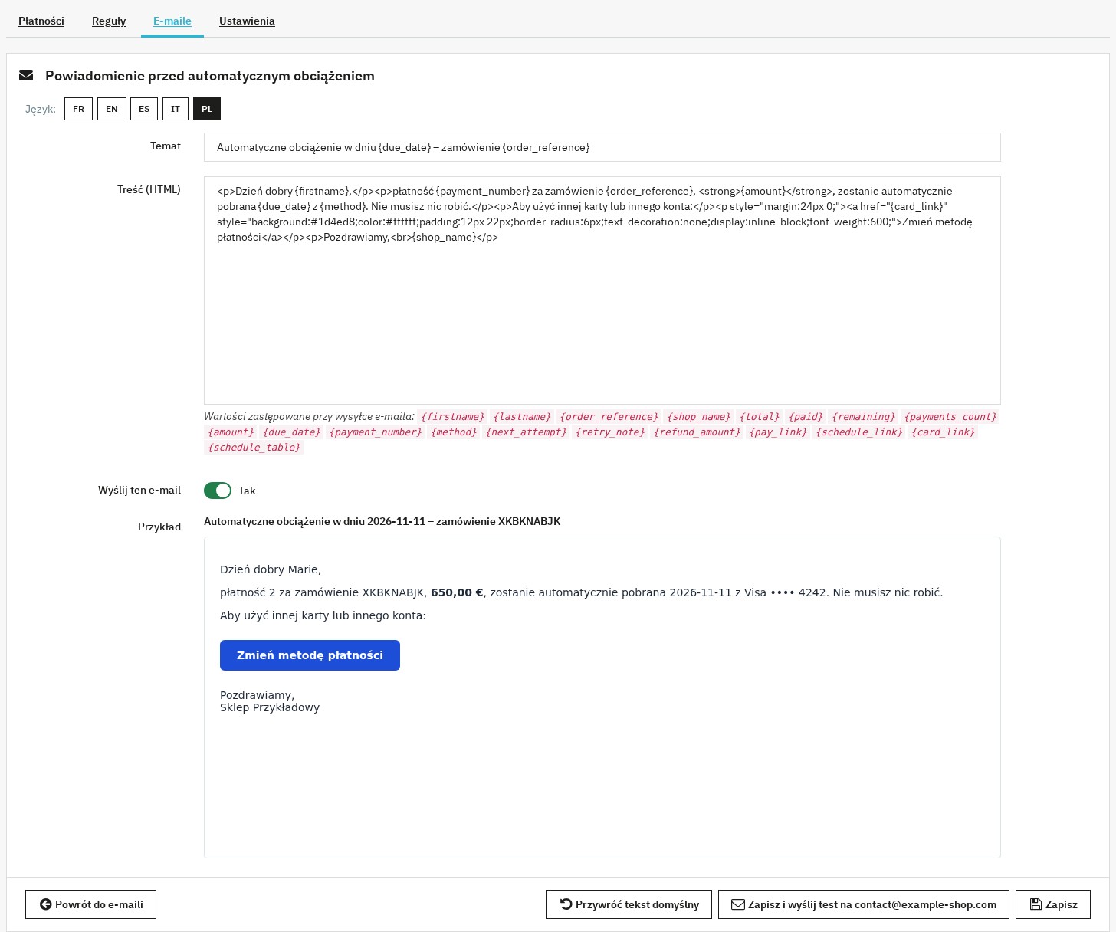The width and height of the screenshot is (1116, 932).
Task: Choose the EN language button
Action: (x=111, y=109)
